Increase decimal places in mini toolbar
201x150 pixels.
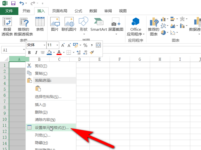point(79,52)
